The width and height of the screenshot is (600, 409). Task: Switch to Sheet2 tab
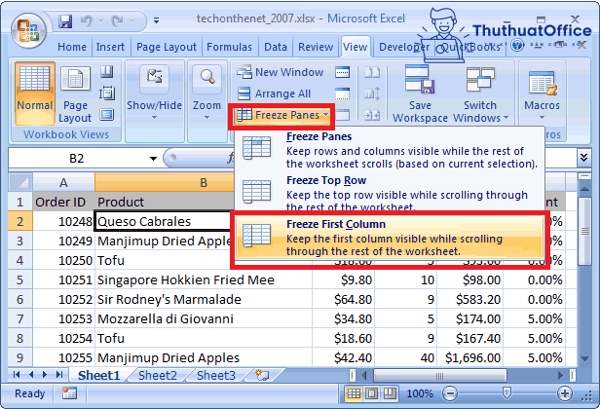[157, 375]
